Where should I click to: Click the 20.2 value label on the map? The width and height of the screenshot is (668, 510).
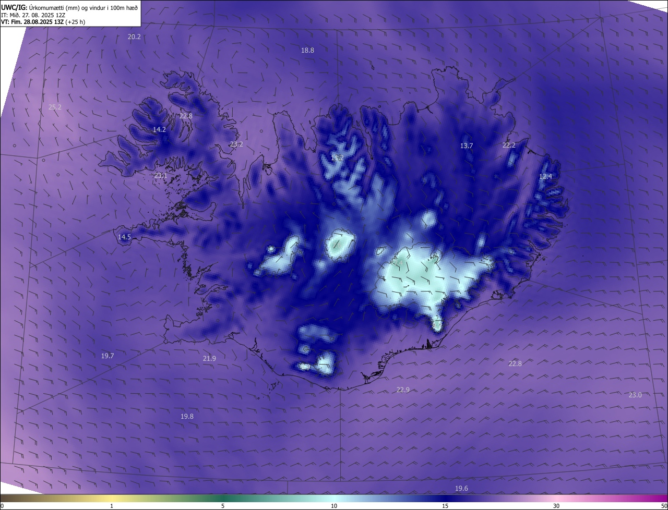tap(134, 37)
